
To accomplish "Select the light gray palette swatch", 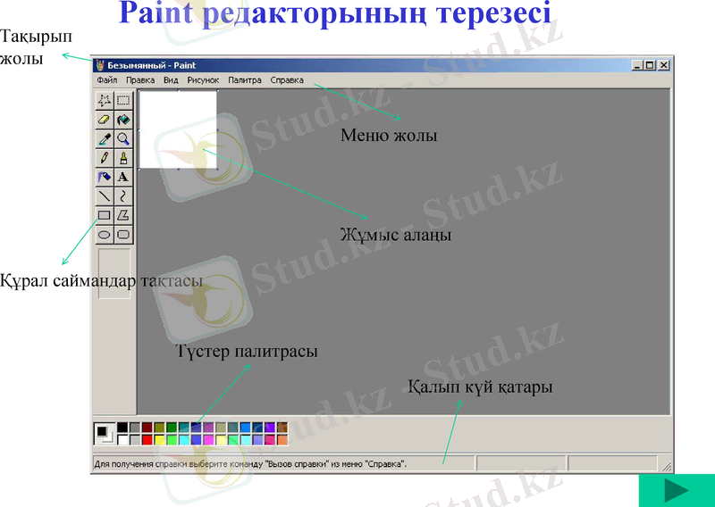I will point(135,439).
